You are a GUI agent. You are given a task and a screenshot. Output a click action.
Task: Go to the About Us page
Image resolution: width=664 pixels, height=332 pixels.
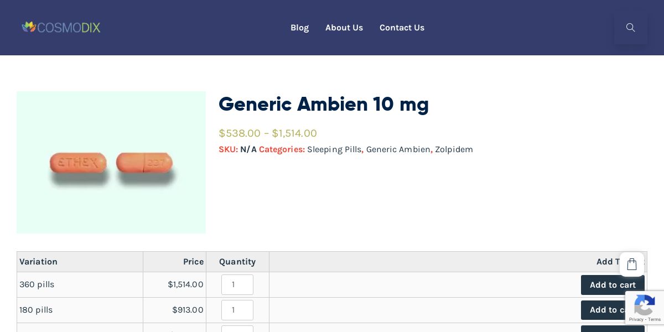coord(344,28)
